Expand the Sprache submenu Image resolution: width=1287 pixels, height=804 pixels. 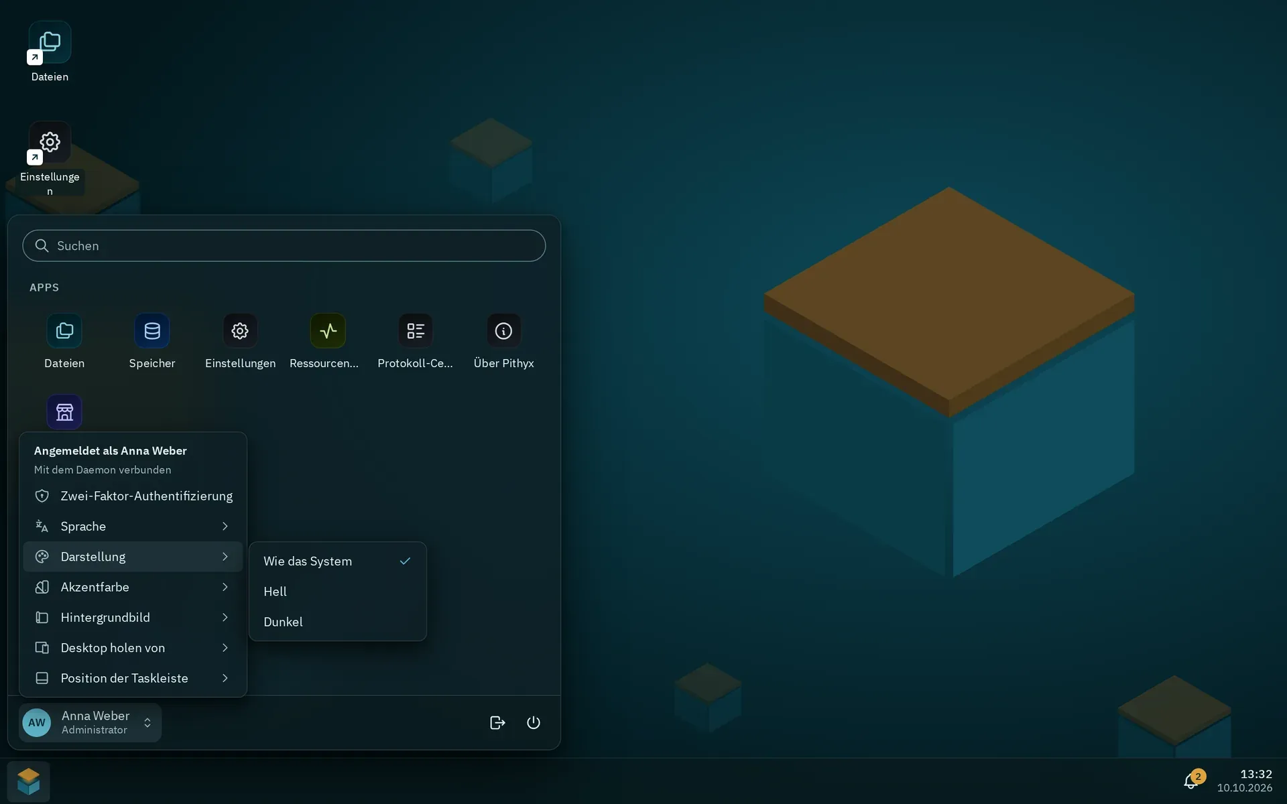click(x=133, y=527)
